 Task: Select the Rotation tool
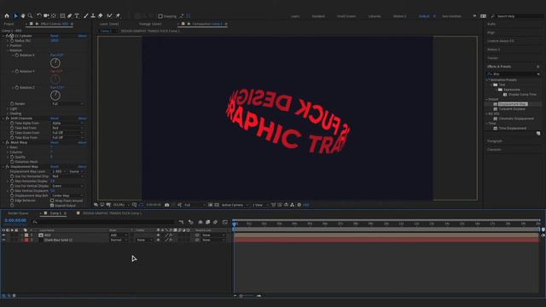click(x=39, y=16)
